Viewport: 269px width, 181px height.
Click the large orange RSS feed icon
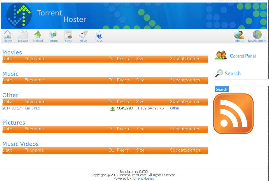tap(233, 114)
